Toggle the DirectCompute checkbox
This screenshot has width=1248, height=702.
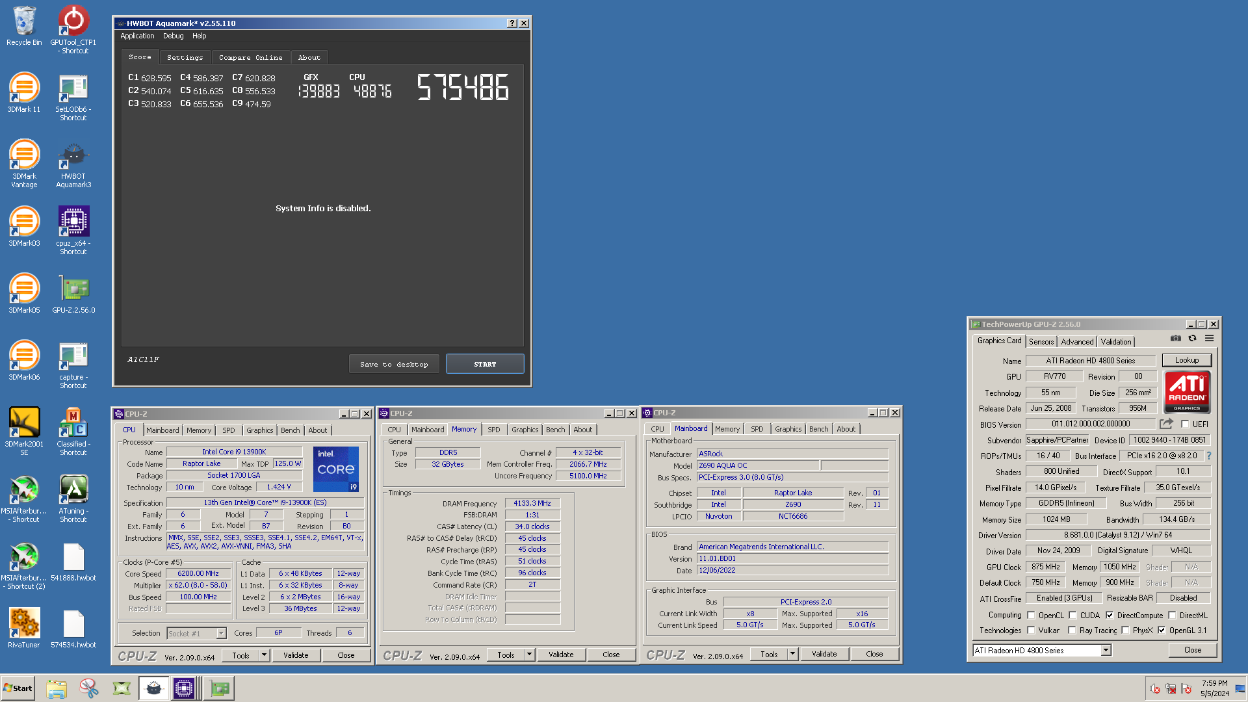pos(1110,616)
